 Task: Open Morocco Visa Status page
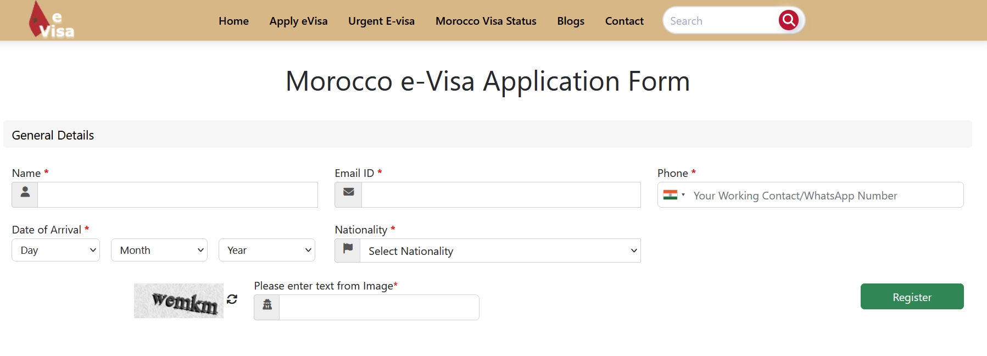point(486,21)
